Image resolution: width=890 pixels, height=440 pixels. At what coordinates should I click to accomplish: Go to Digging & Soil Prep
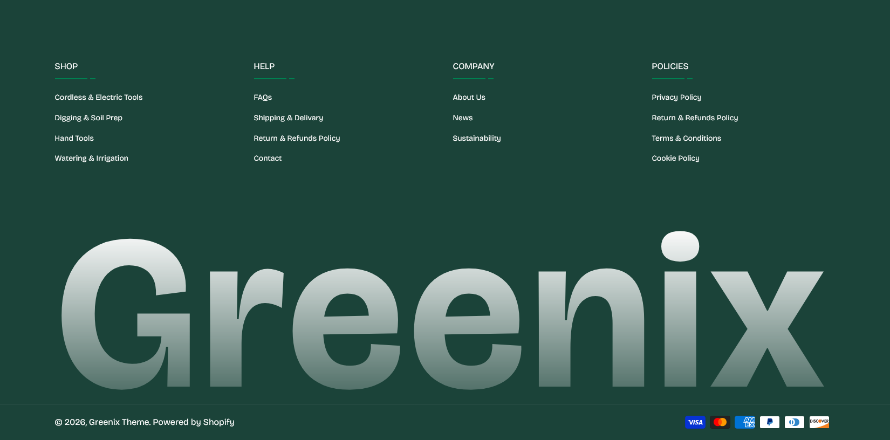88,118
